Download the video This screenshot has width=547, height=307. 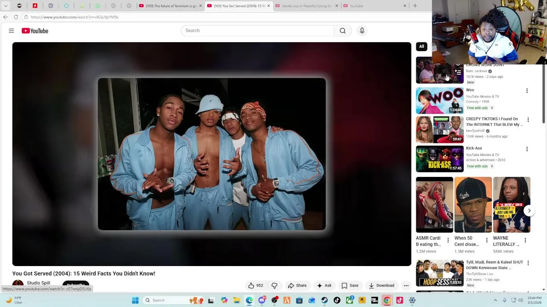[381, 286]
